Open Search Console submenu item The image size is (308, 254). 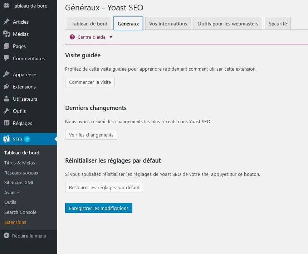pos(20,212)
